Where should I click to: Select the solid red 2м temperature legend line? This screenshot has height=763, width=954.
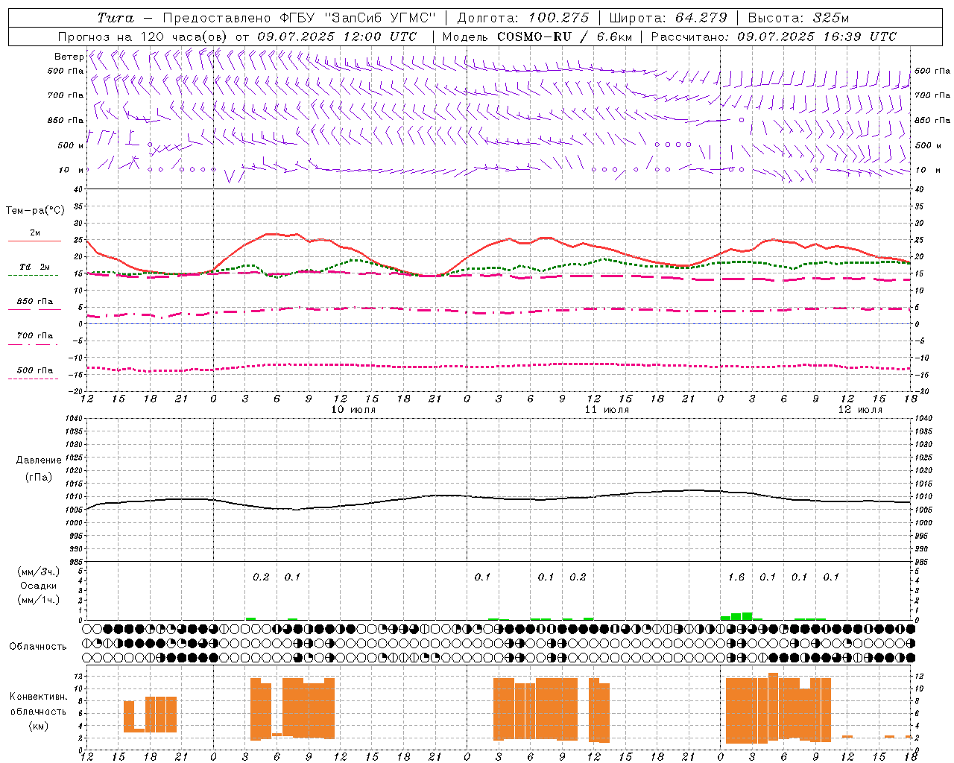tap(34, 241)
